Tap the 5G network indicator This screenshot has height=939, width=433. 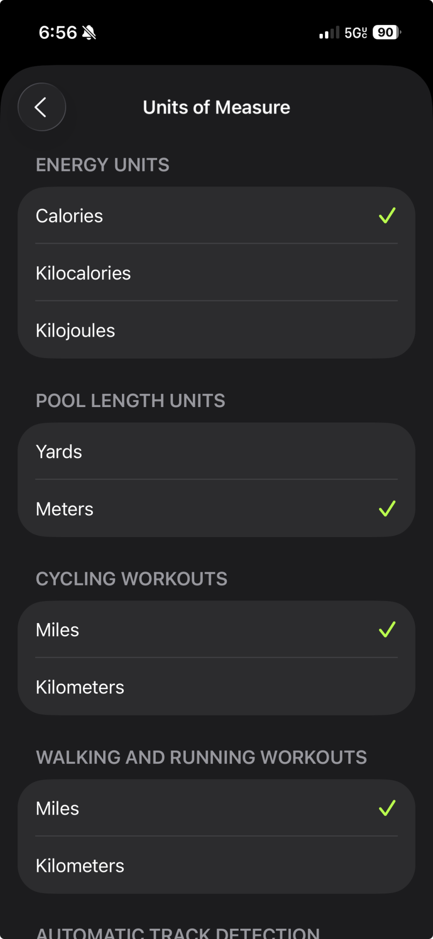(x=356, y=33)
